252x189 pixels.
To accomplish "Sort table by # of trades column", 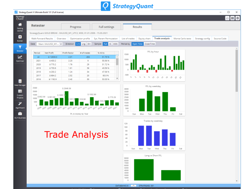I will 88,53.
